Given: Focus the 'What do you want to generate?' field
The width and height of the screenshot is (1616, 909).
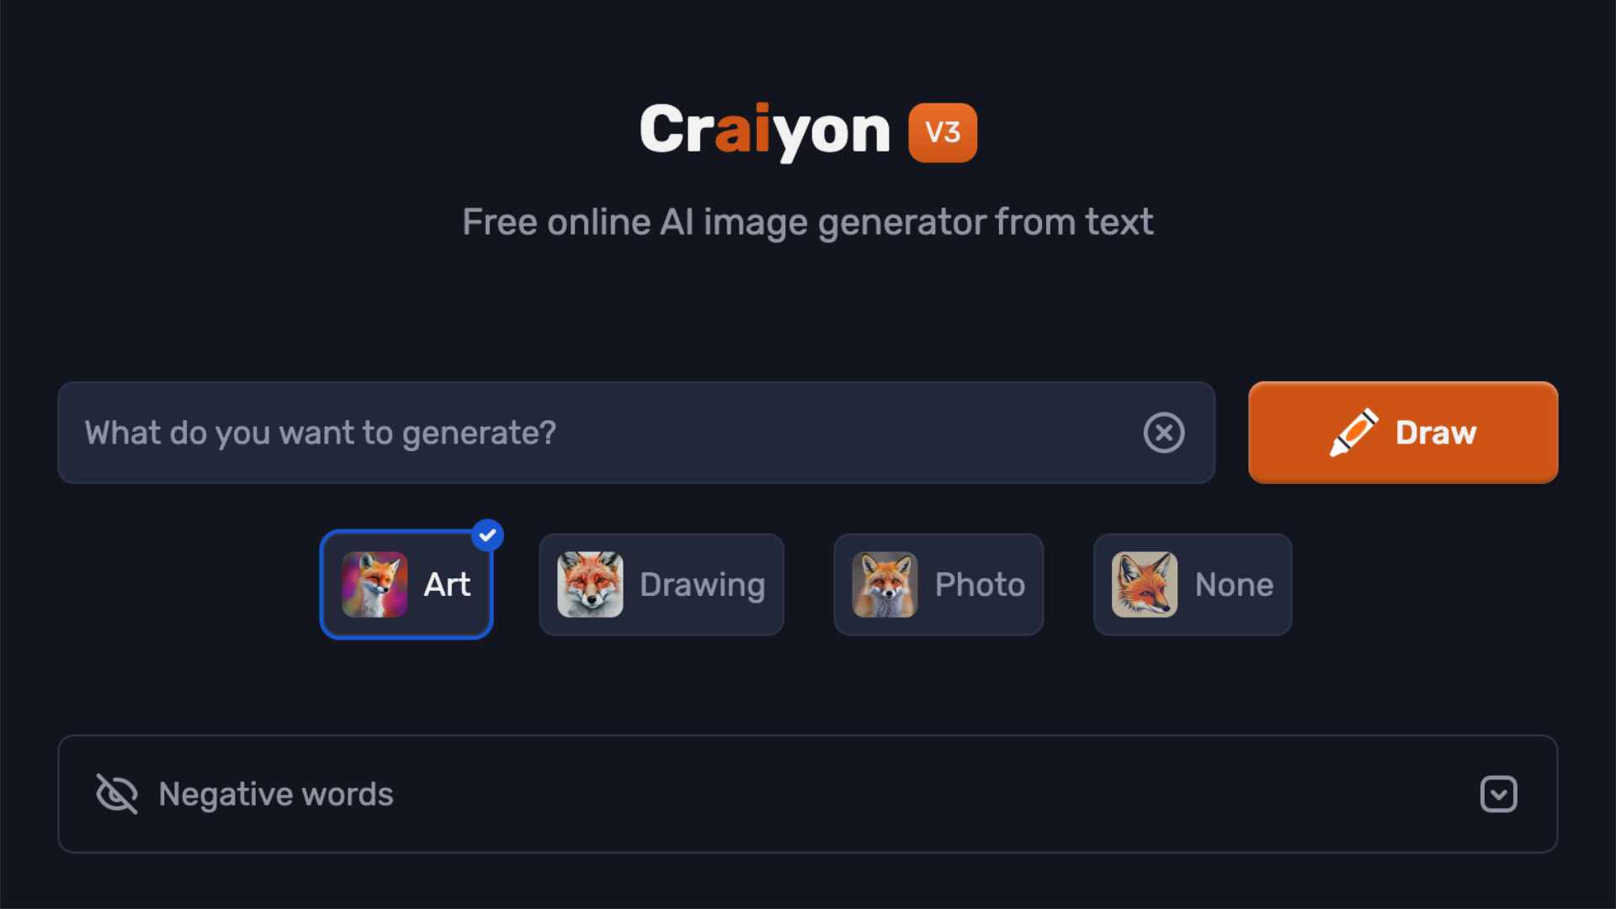Looking at the screenshot, I should click(x=636, y=433).
